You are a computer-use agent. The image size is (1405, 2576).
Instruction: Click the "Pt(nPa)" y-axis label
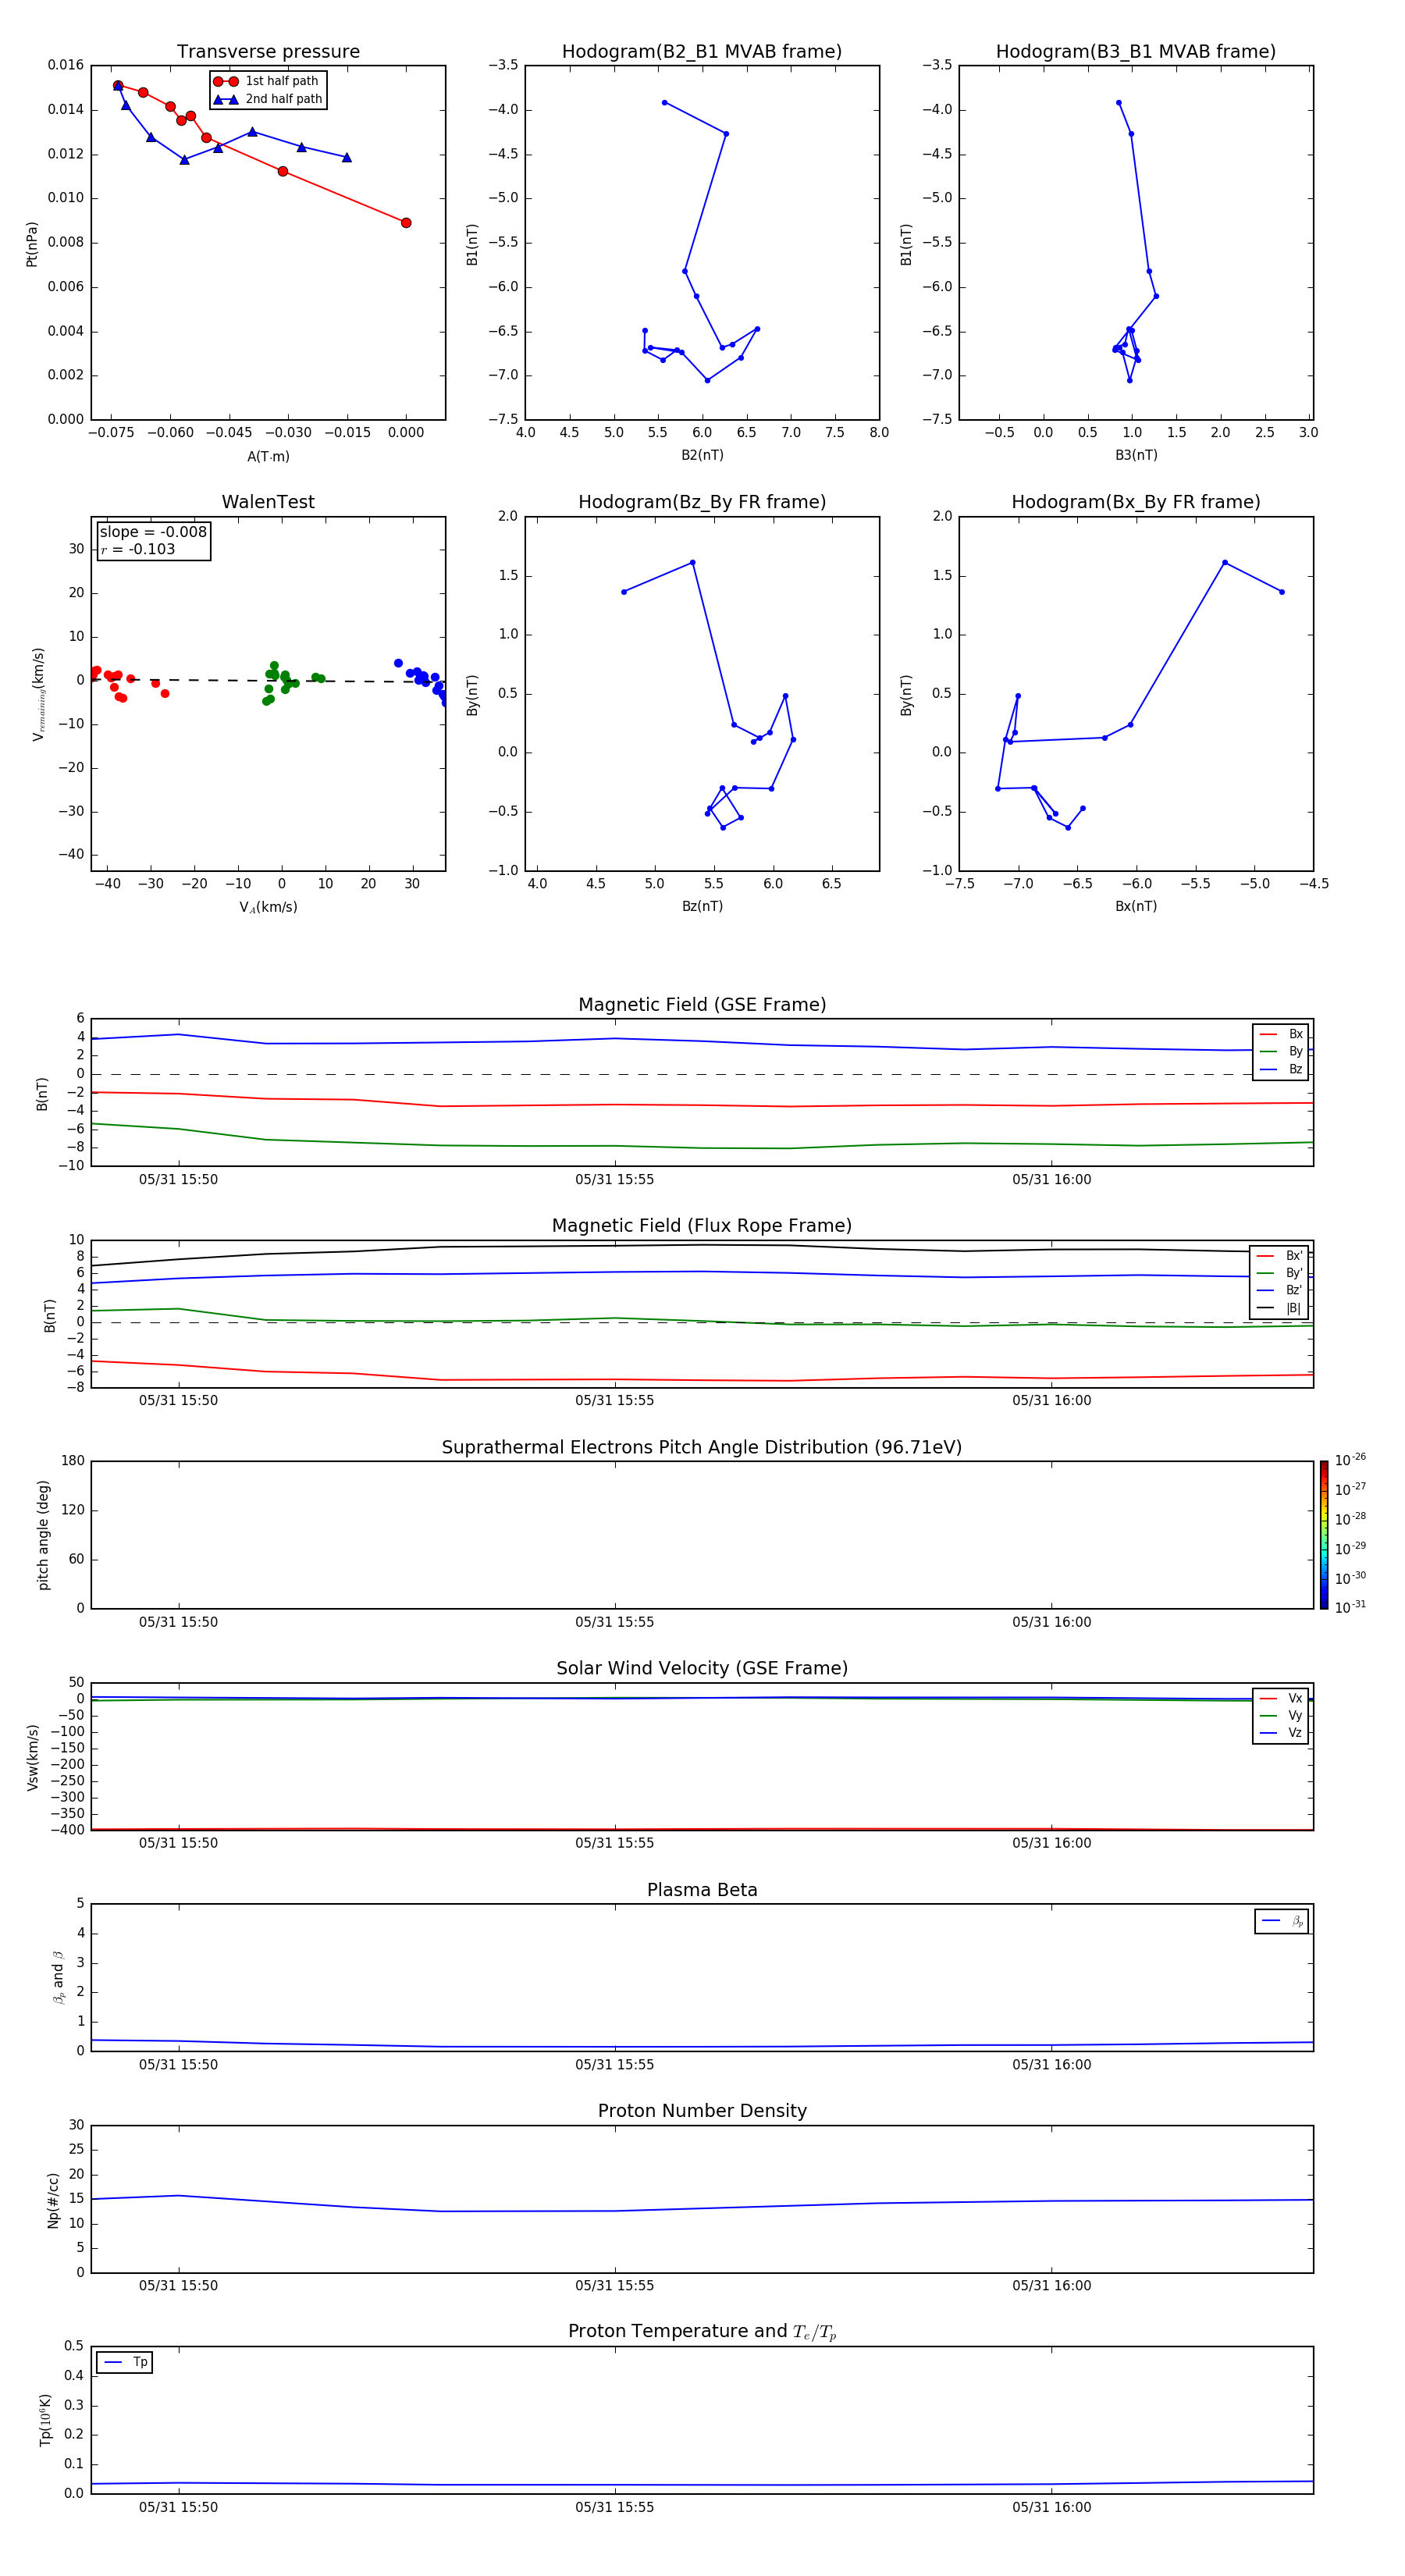[x=31, y=244]
